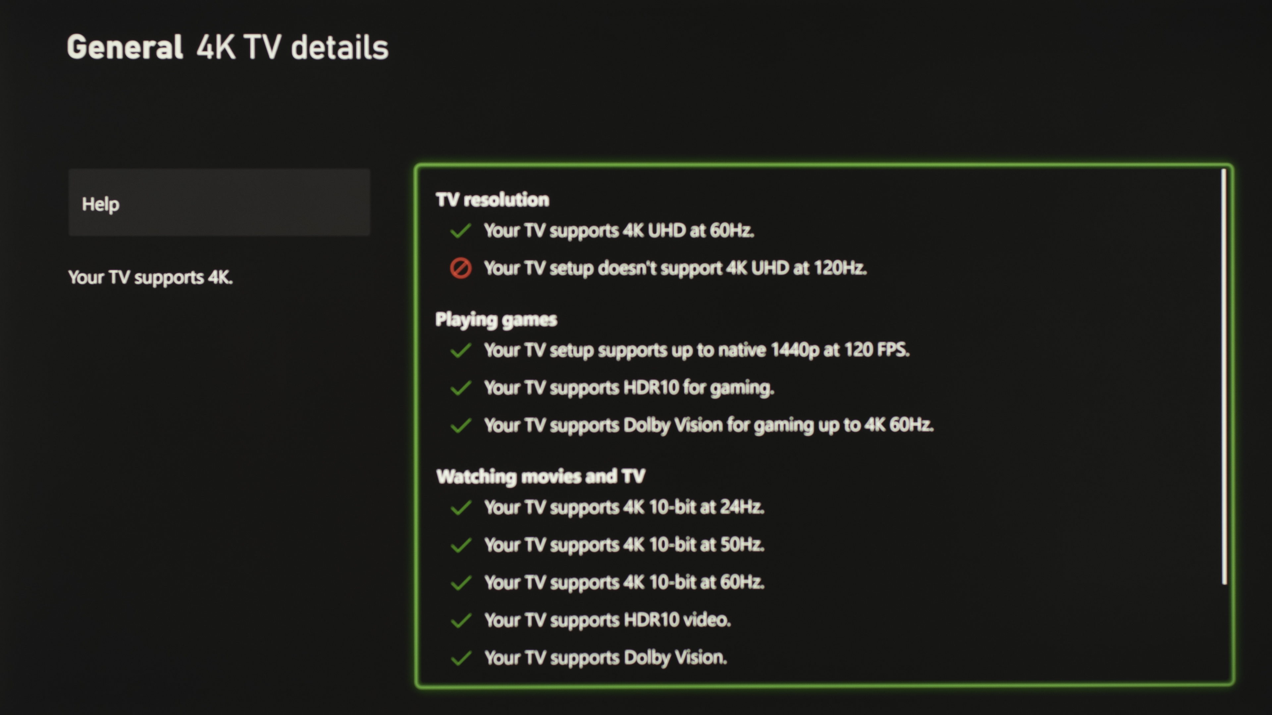The image size is (1272, 715).
Task: Select the TV resolution heading
Action: (x=492, y=200)
